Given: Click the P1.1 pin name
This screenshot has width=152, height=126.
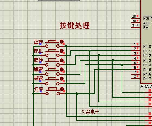Looking at the screenshot, I should pyautogui.click(x=147, y=51).
